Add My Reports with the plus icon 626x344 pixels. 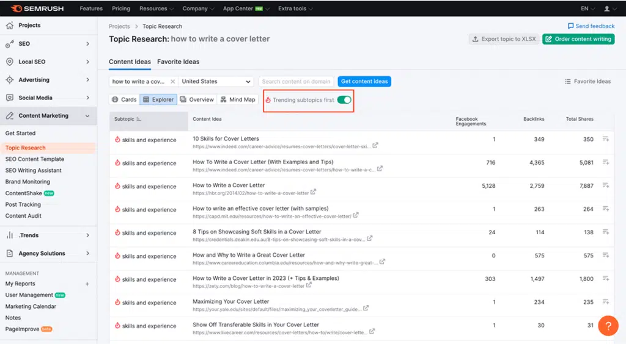87,284
